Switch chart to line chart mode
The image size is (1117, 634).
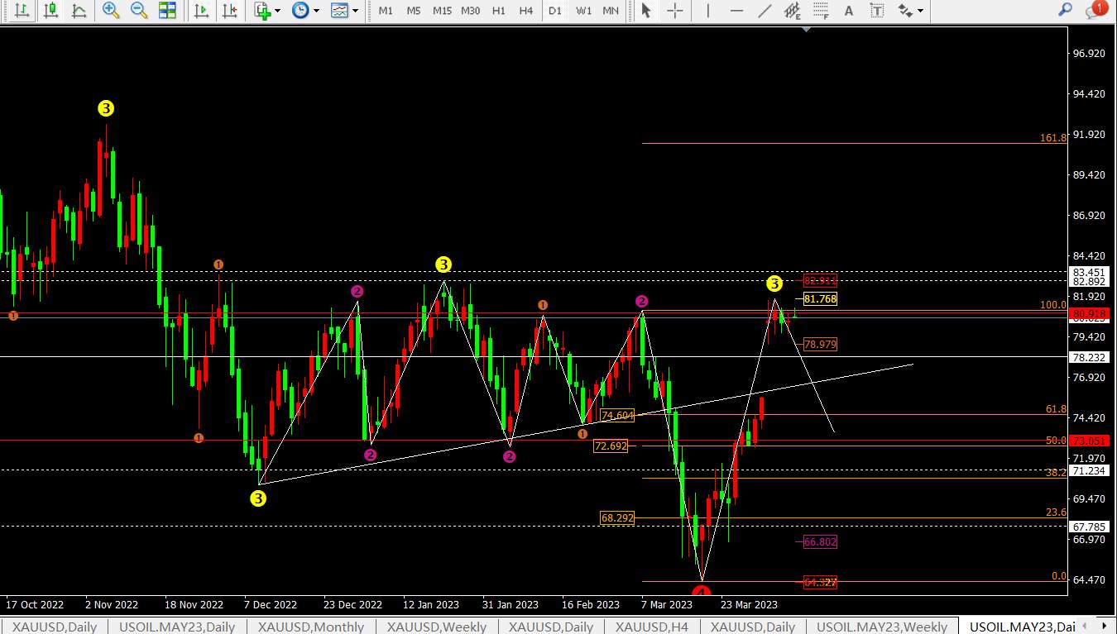click(79, 11)
